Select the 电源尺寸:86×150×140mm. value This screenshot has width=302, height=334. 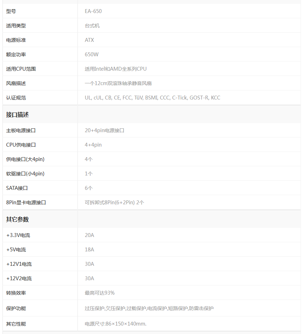(116, 324)
